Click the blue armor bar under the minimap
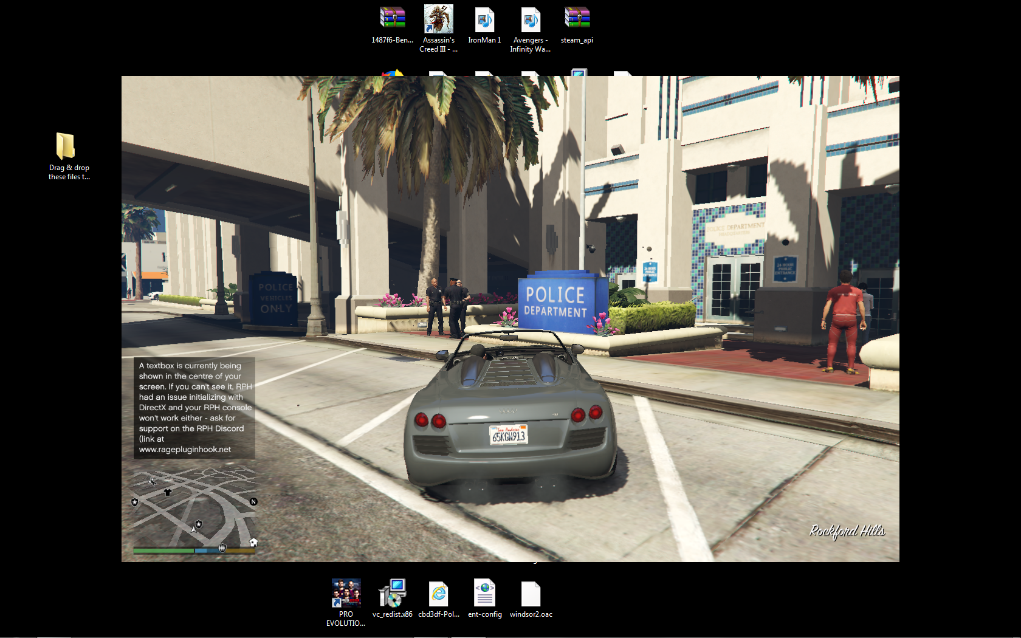 [207, 551]
